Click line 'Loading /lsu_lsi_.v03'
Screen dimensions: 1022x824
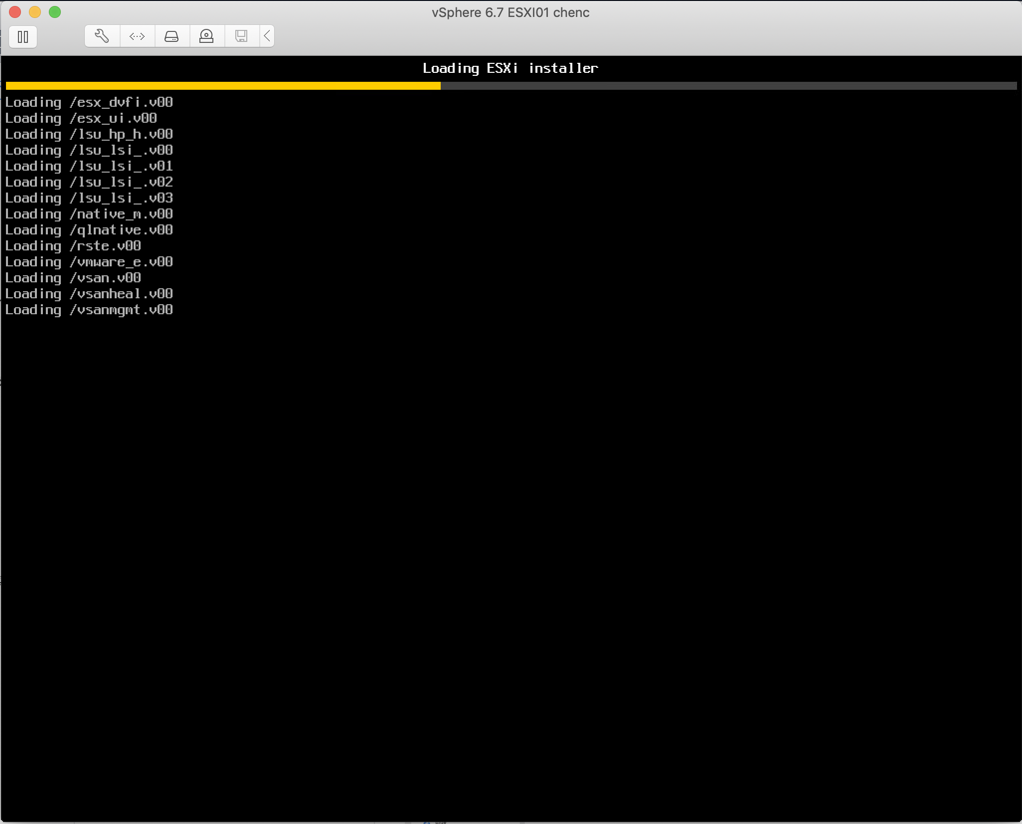[x=89, y=198]
